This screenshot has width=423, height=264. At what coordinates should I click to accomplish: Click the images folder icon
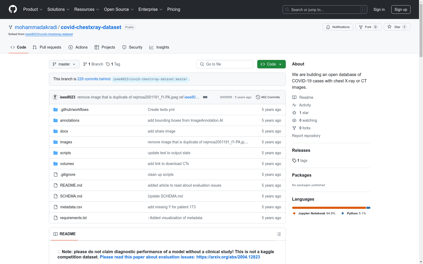56,142
